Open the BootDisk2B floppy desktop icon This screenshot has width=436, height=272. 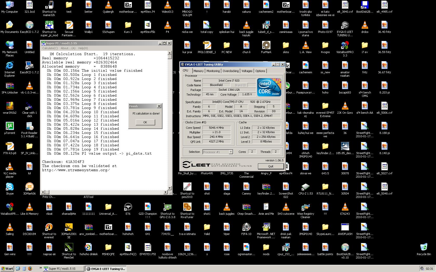365,7
